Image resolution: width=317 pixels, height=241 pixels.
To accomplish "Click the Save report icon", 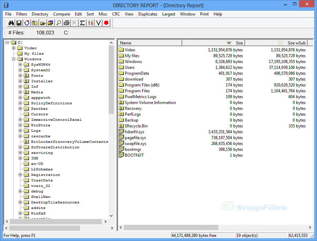I will [19, 23].
